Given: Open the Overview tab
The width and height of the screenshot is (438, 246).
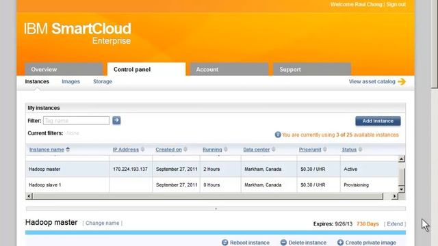Looking at the screenshot, I should 64,70.
